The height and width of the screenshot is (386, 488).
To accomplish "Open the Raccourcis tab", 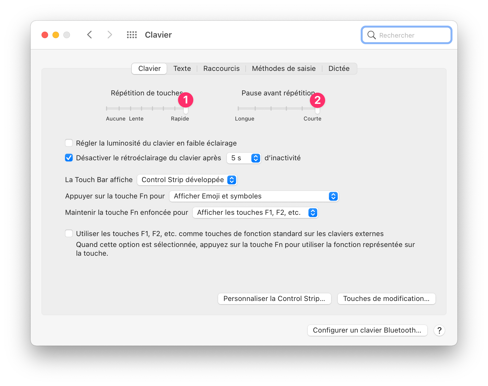I will 221,69.
